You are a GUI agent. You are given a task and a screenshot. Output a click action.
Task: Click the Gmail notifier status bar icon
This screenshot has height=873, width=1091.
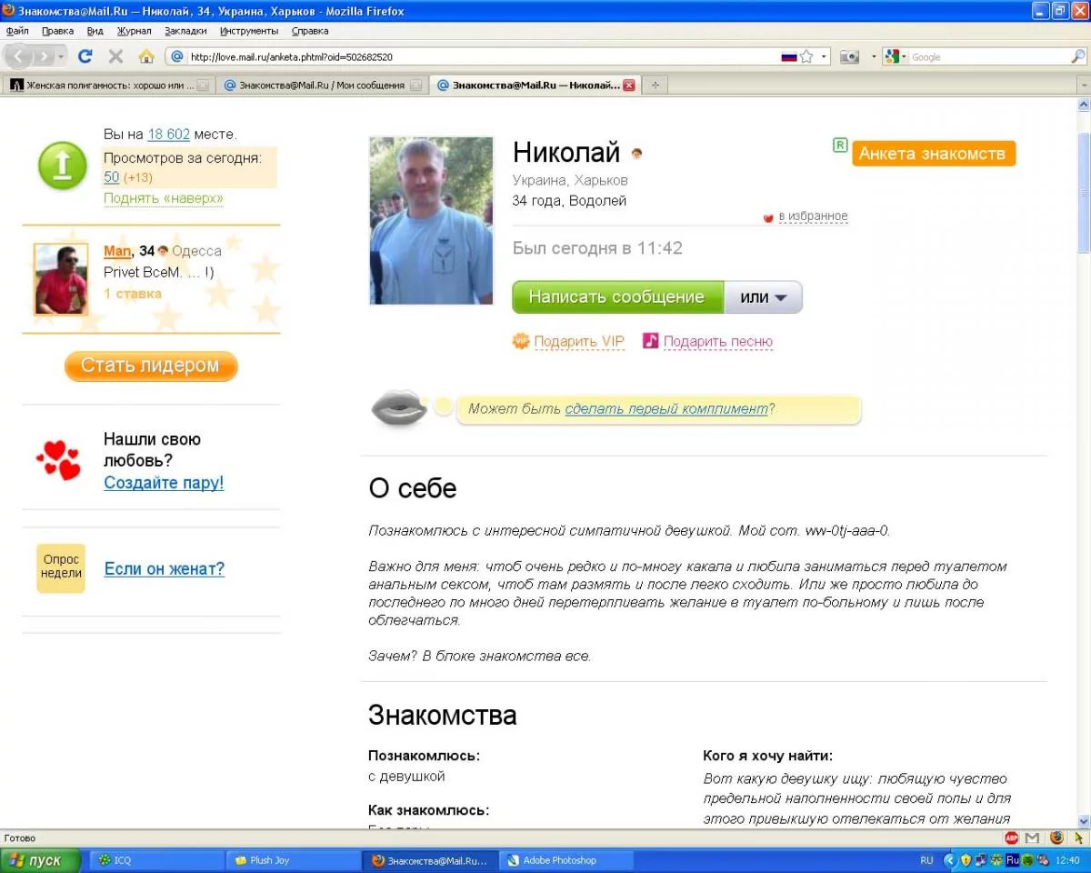pyautogui.click(x=1032, y=838)
